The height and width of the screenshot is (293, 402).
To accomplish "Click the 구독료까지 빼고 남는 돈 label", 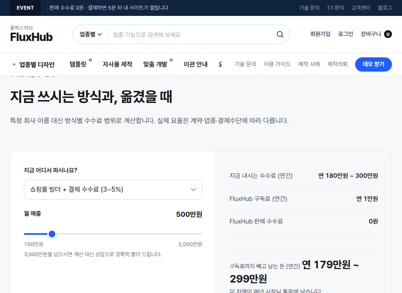I will [265, 266].
